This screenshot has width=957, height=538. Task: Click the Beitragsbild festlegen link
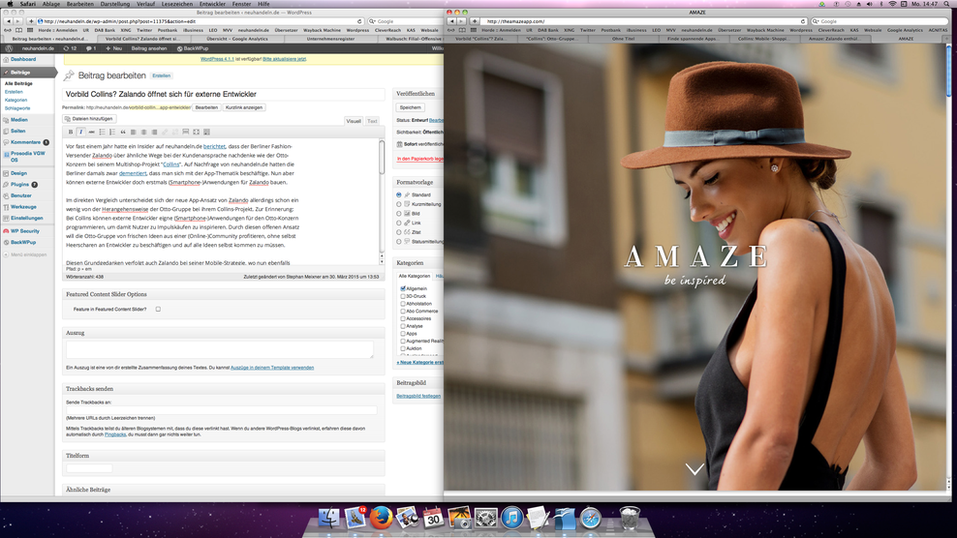(x=418, y=396)
